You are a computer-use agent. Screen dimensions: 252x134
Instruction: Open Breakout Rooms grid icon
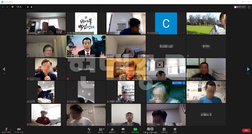[x=164, y=130]
